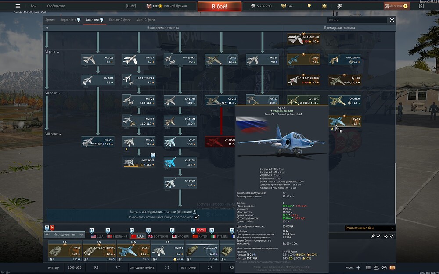Click the plus icon to invite to squad
Screen dimensions: 439x274
click(358, 267)
